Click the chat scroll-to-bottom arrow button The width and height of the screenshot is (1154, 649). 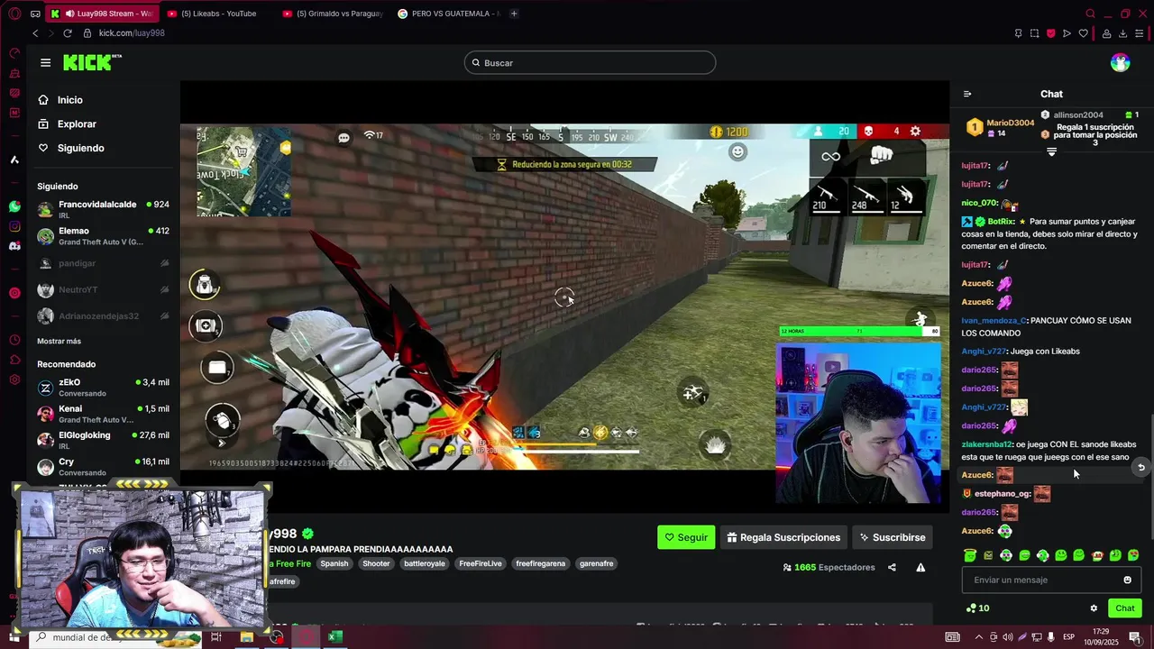(x=1141, y=467)
